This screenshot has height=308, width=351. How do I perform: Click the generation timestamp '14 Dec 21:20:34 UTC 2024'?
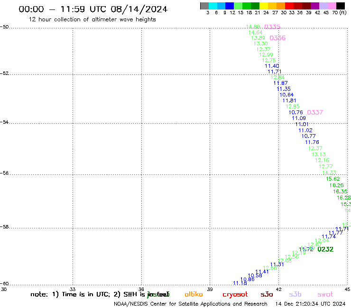[310, 304]
